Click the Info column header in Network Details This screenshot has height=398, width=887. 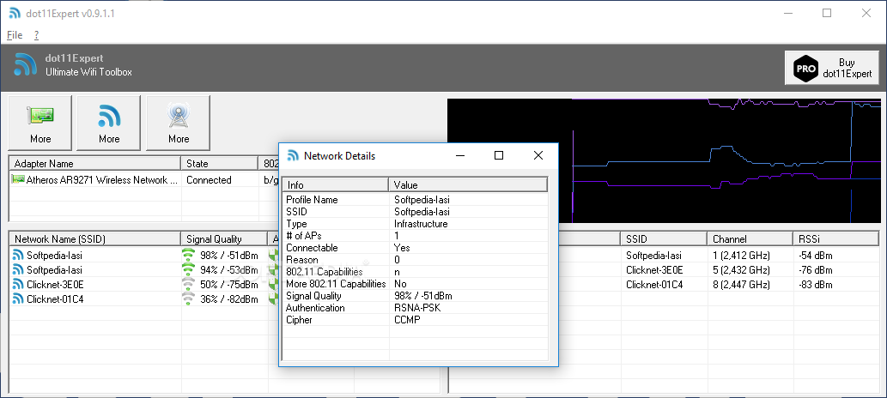[x=336, y=185]
